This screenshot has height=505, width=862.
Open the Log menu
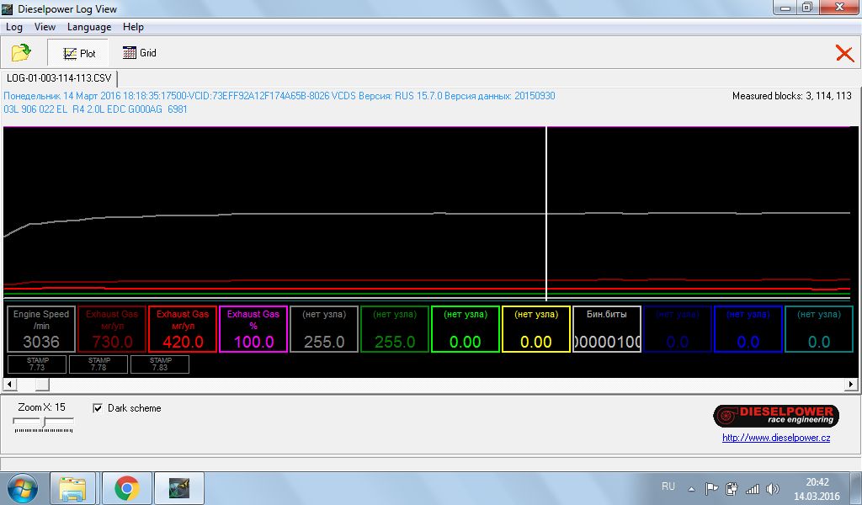click(x=14, y=27)
